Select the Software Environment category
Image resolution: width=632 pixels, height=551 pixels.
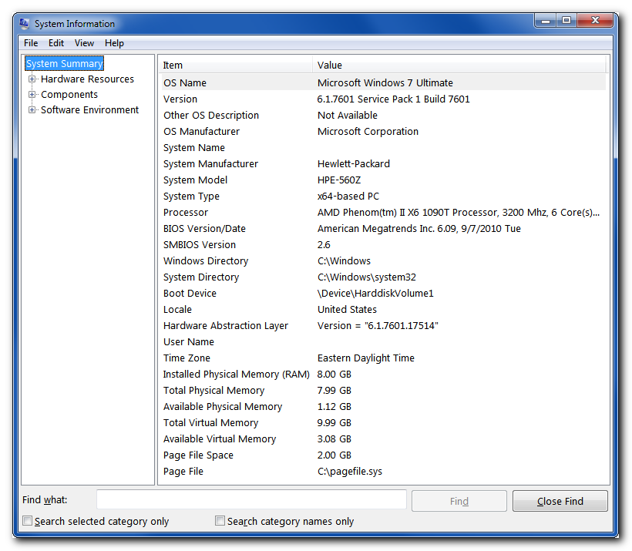90,109
